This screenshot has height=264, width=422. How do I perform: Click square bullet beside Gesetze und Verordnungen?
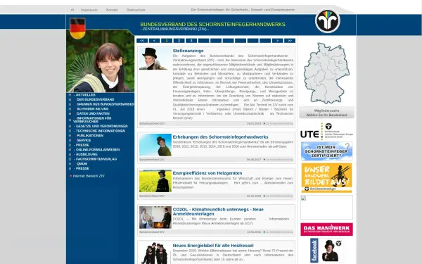point(70,126)
